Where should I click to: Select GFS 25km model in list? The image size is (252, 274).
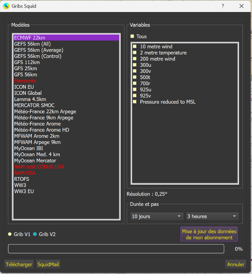click(25, 68)
